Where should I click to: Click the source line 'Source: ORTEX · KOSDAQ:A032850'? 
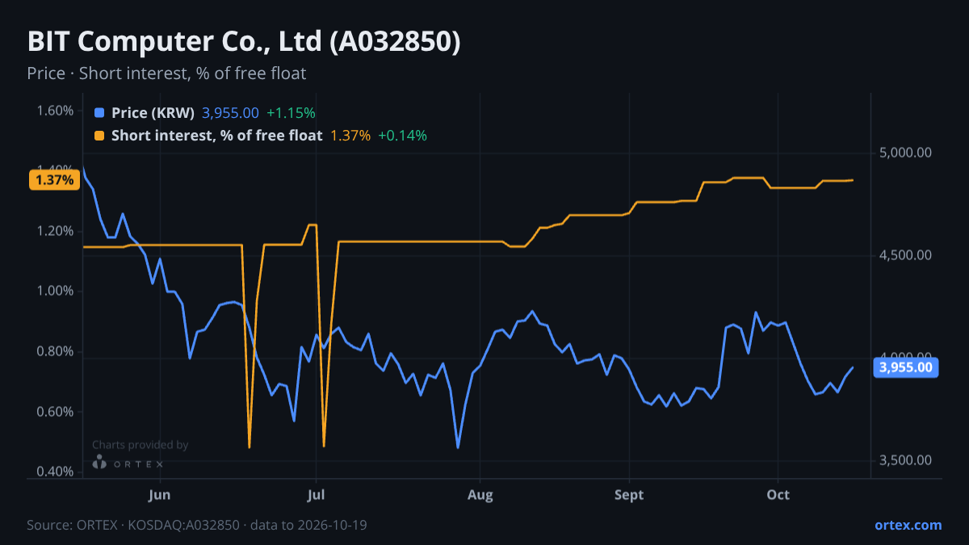133,525
